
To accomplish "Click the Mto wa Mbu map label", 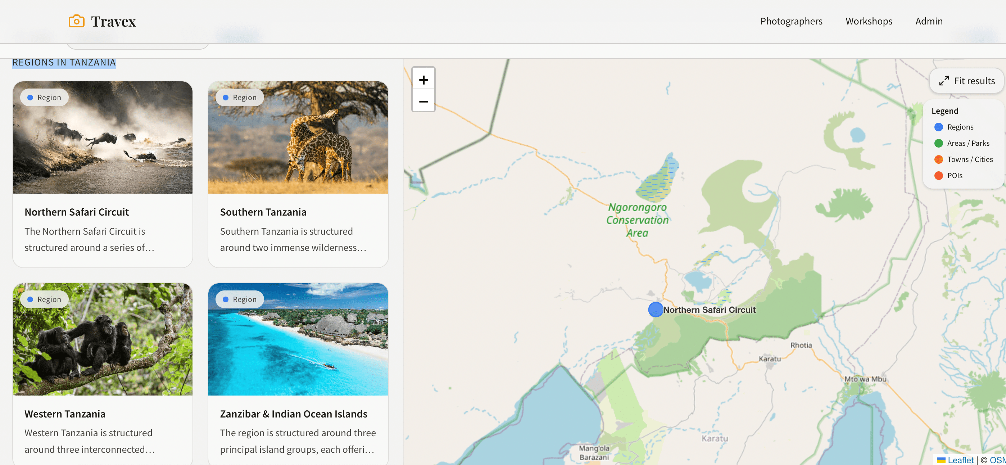I will tap(865, 379).
